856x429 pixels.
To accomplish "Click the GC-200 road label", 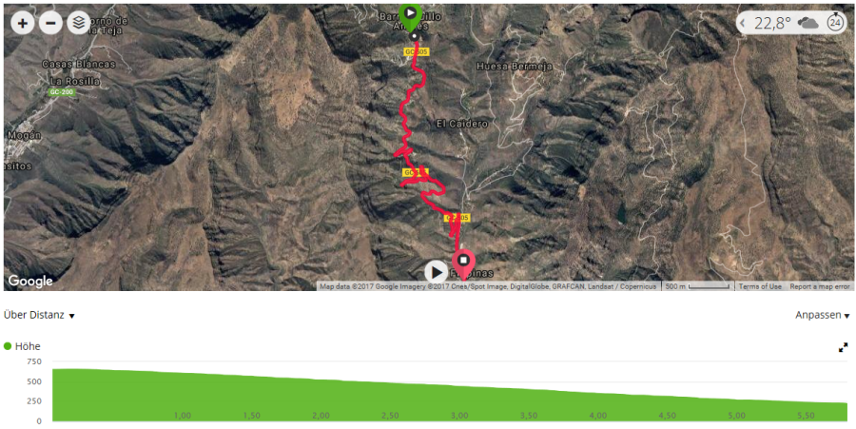I will 61,92.
